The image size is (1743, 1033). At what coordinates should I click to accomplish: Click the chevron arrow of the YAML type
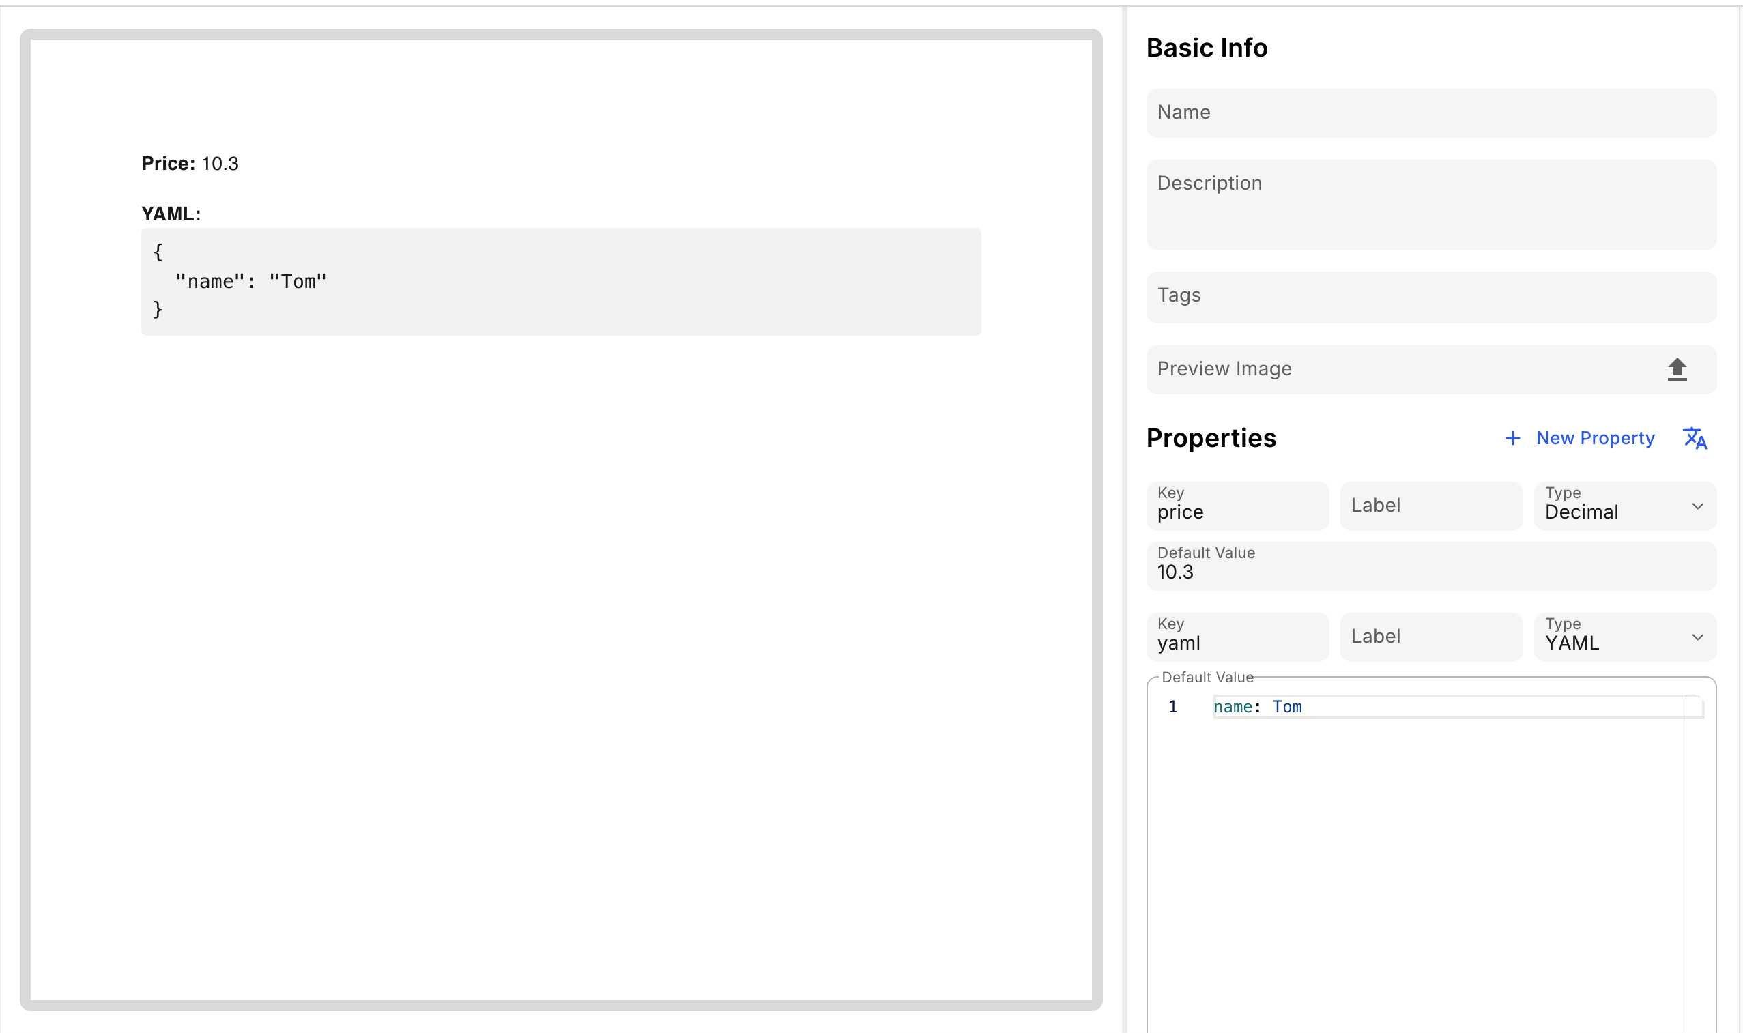coord(1698,637)
